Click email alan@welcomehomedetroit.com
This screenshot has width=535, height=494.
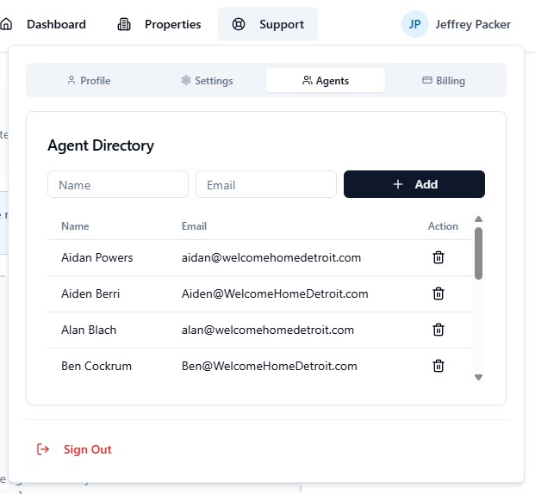268,330
